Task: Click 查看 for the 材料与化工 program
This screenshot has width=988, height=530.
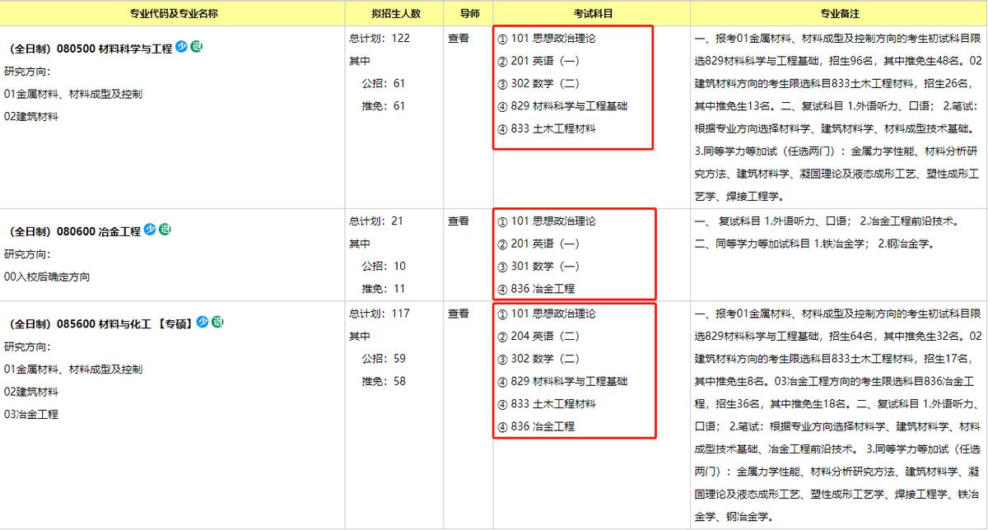Action: 459,313
